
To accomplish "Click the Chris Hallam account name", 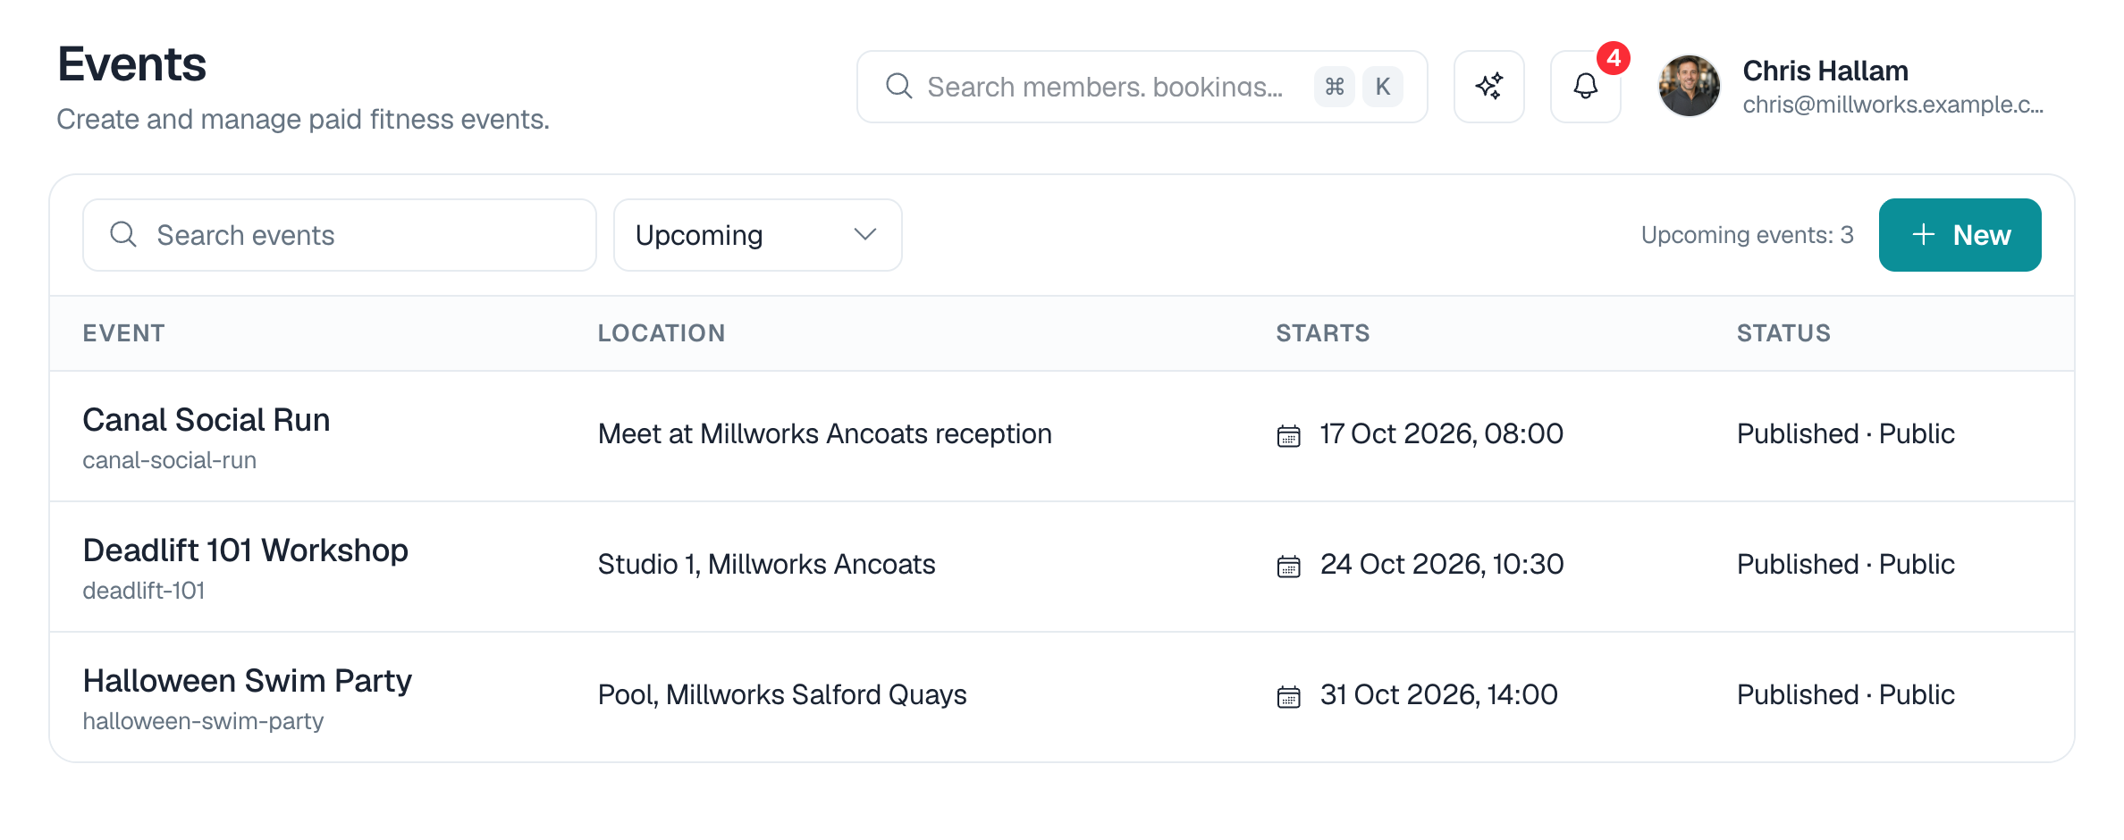I will 1825,71.
